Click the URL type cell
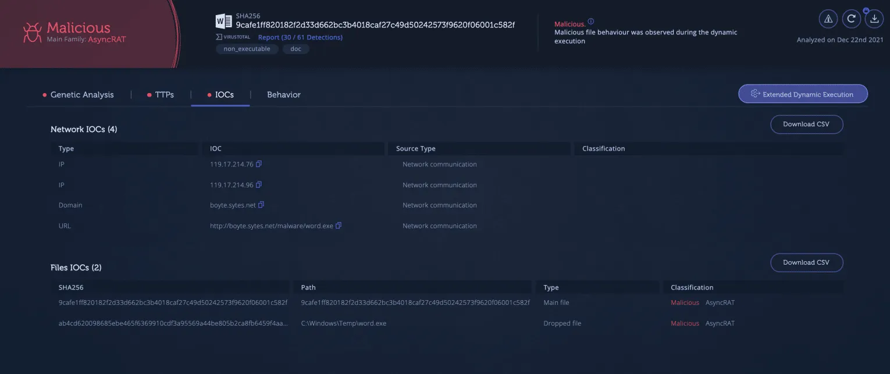 click(65, 226)
